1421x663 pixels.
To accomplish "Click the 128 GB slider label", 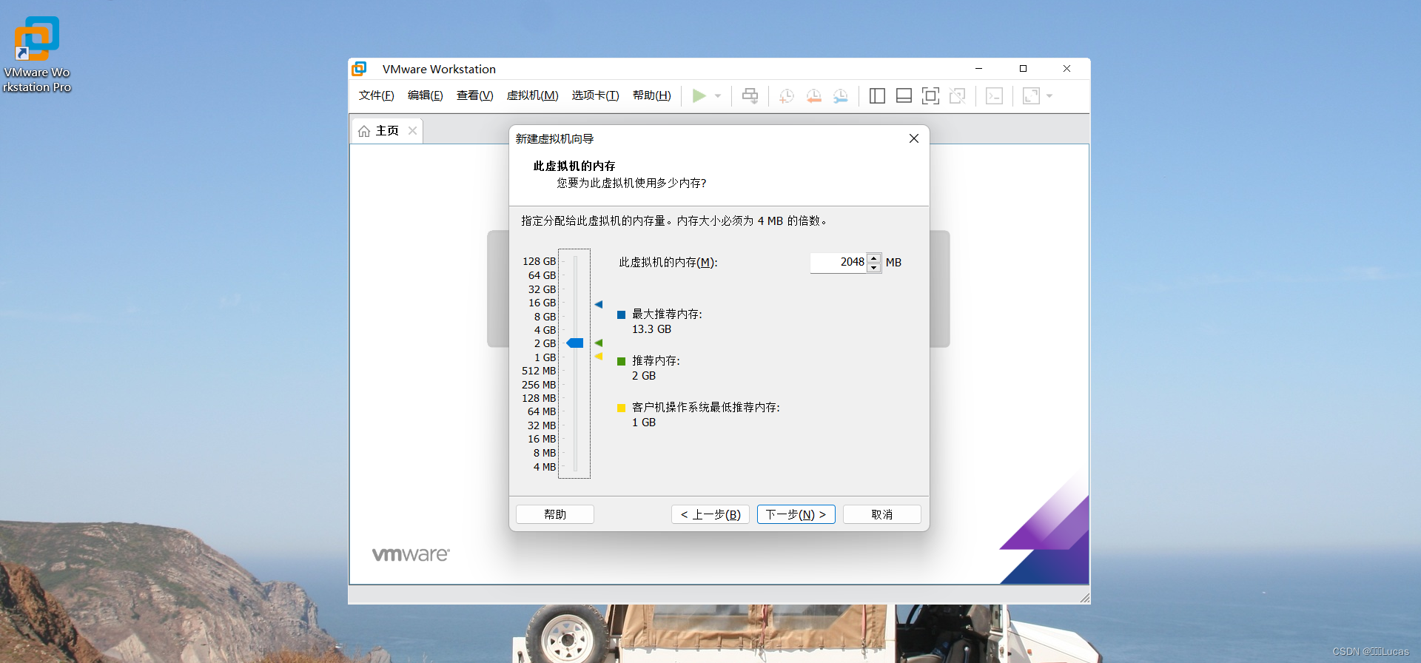I will pos(539,261).
